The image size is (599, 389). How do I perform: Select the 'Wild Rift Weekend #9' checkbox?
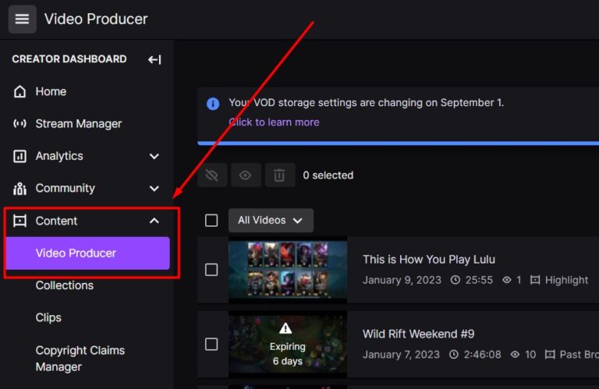click(211, 344)
